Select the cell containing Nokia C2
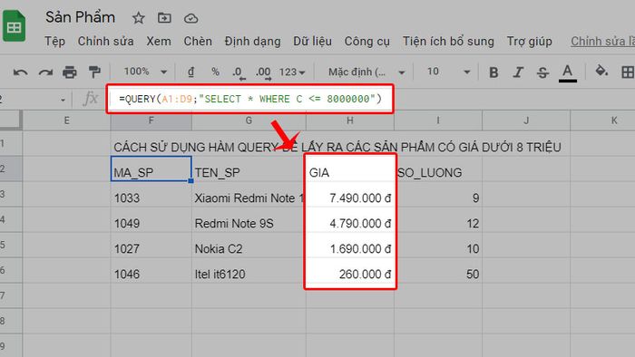Image resolution: width=635 pixels, height=357 pixels. point(249,248)
